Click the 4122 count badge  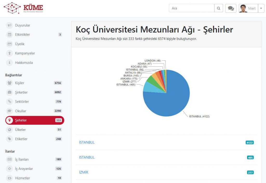pyautogui.click(x=250, y=143)
